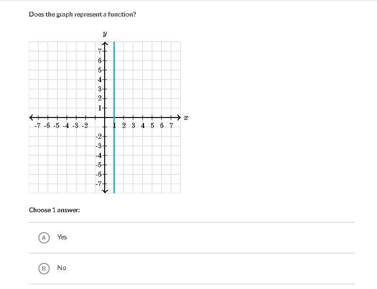This screenshot has width=377, height=289.
Task: Click the upward arrowhead of the y-axis
Action: pyautogui.click(x=105, y=44)
